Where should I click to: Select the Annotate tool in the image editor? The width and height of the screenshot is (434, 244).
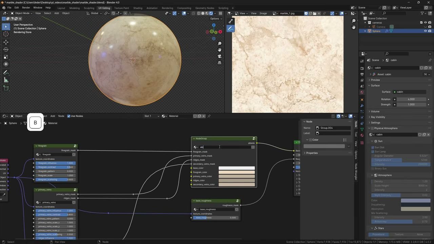click(x=231, y=29)
